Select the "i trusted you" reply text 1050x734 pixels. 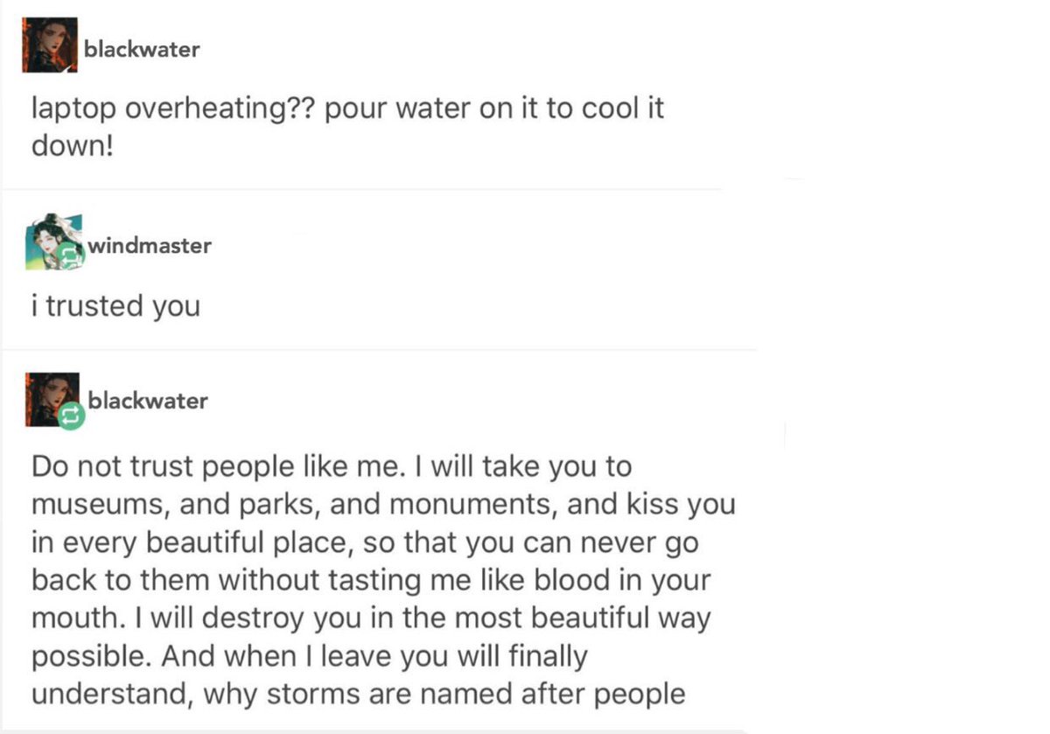point(115,306)
